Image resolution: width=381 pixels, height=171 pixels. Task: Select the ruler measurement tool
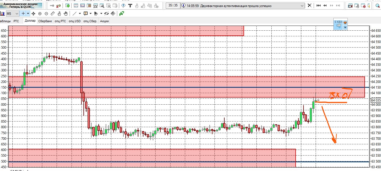[53, 13]
